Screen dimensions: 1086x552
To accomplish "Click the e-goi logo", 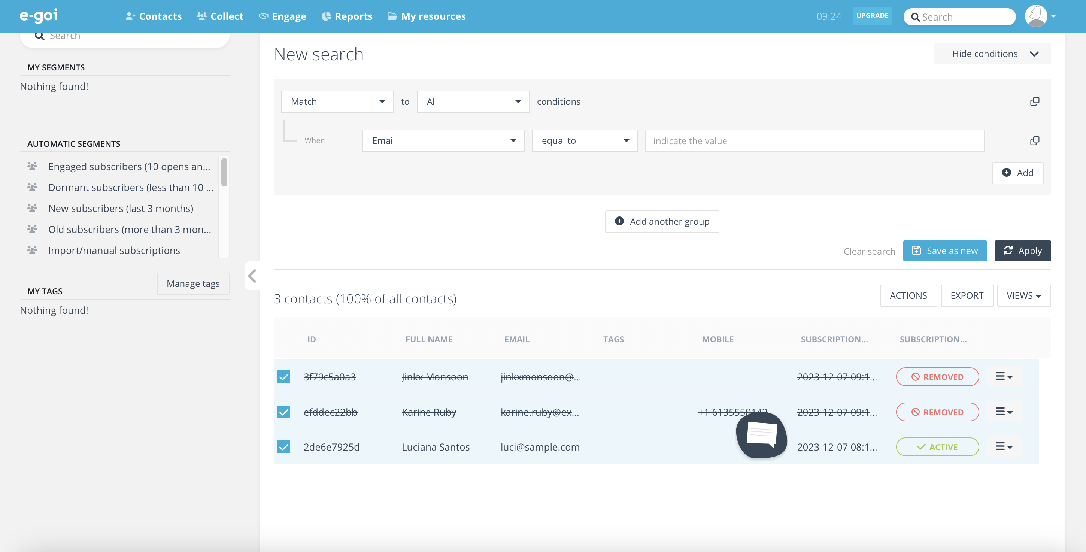I will [39, 16].
